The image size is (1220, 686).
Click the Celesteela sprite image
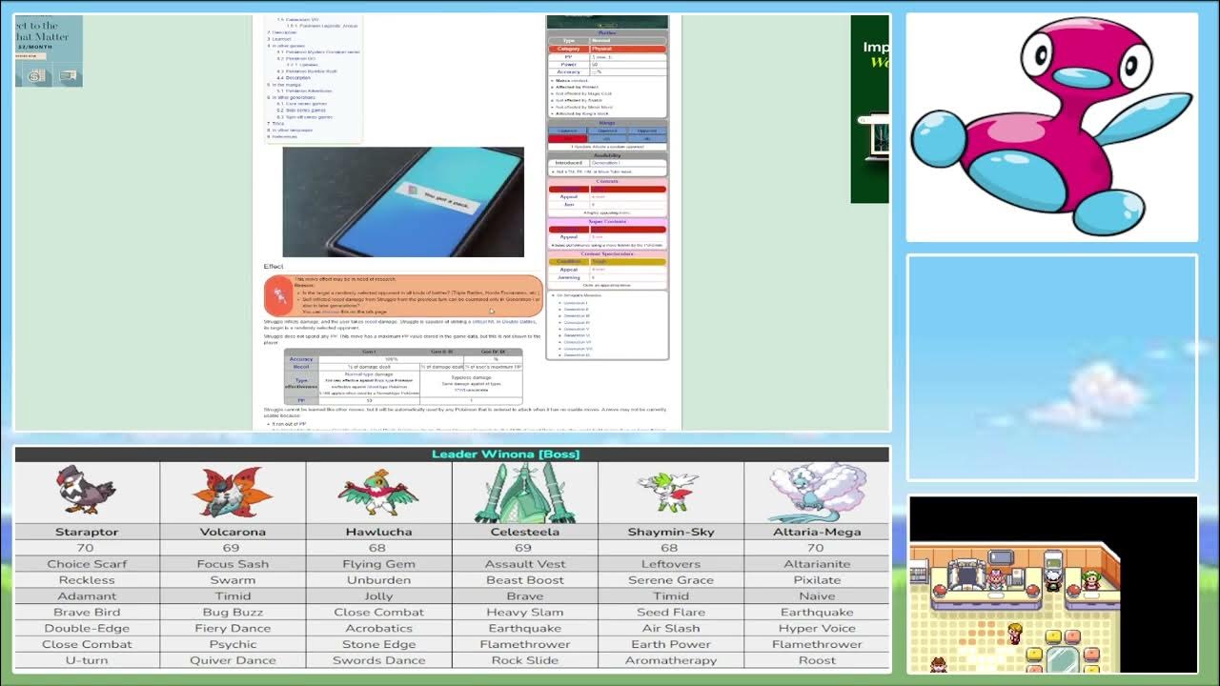[x=524, y=493]
